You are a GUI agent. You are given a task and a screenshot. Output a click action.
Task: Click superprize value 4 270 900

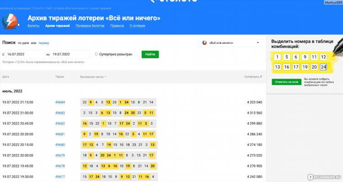click(x=255, y=166)
